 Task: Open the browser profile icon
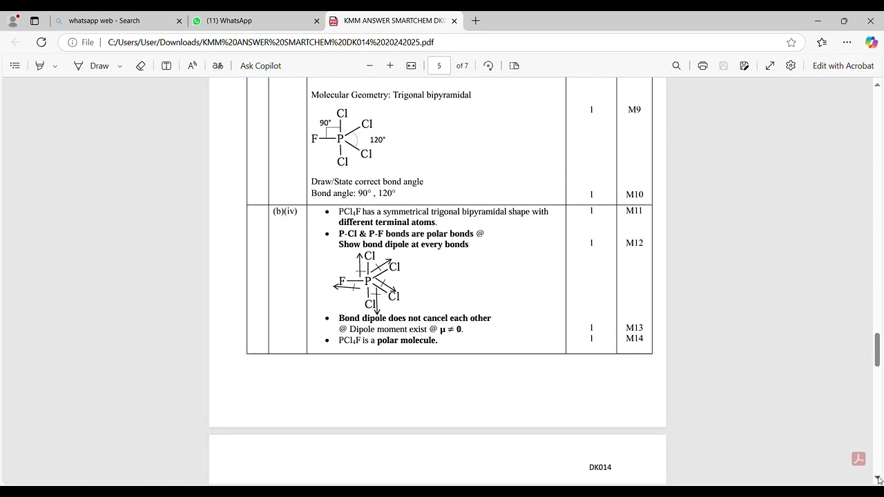click(13, 21)
